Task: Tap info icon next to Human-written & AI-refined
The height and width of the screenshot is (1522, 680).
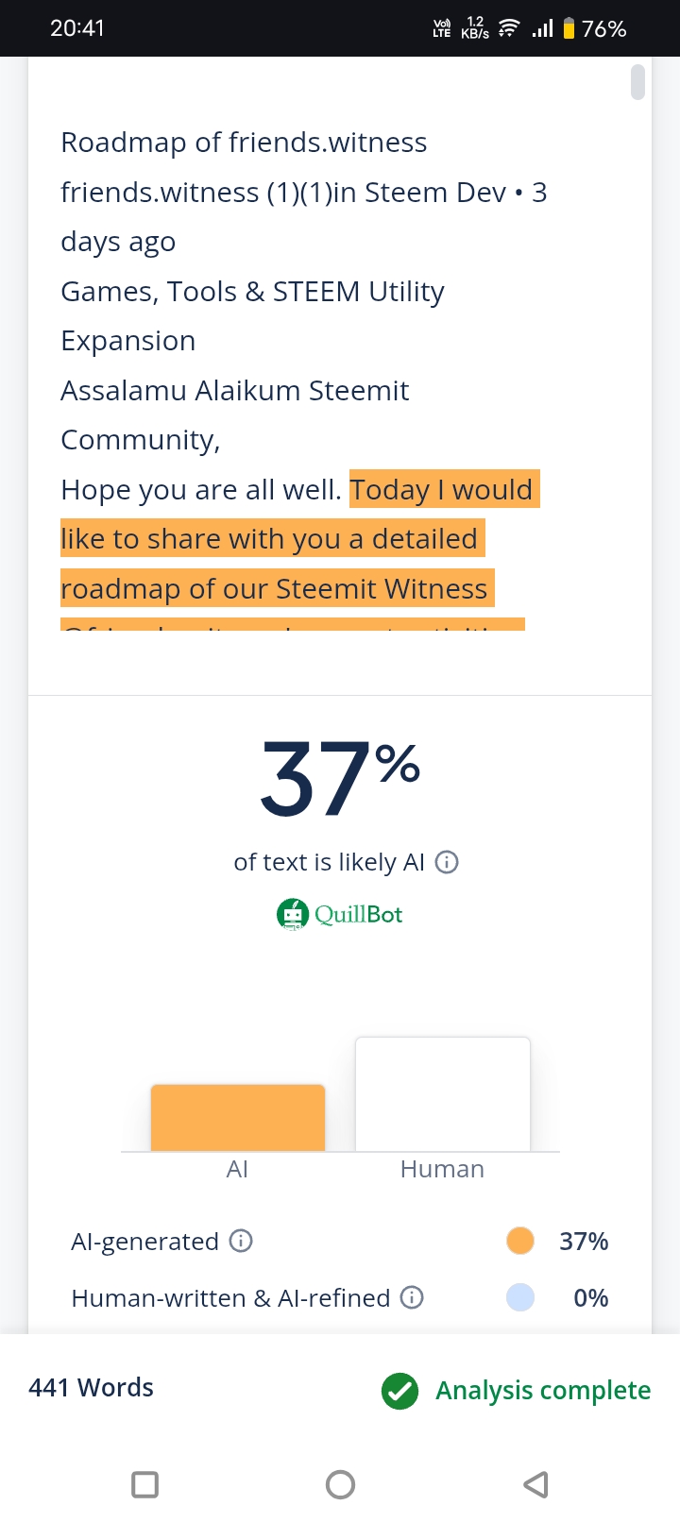Action: (x=412, y=1297)
